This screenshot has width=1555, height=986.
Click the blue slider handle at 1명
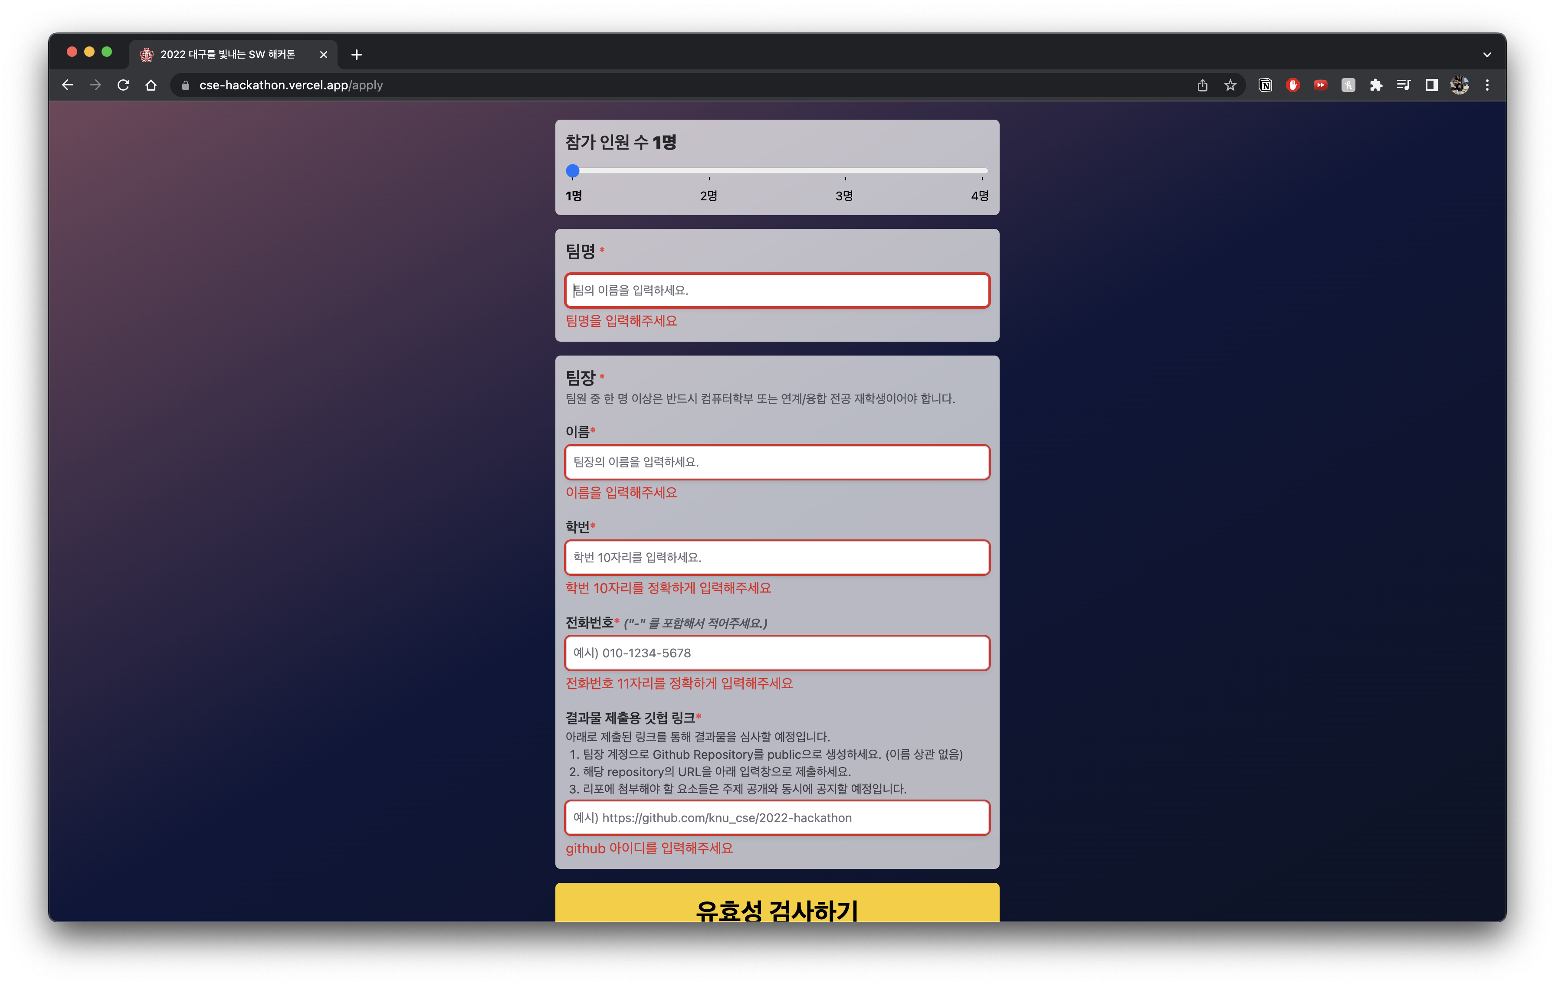coord(573,172)
